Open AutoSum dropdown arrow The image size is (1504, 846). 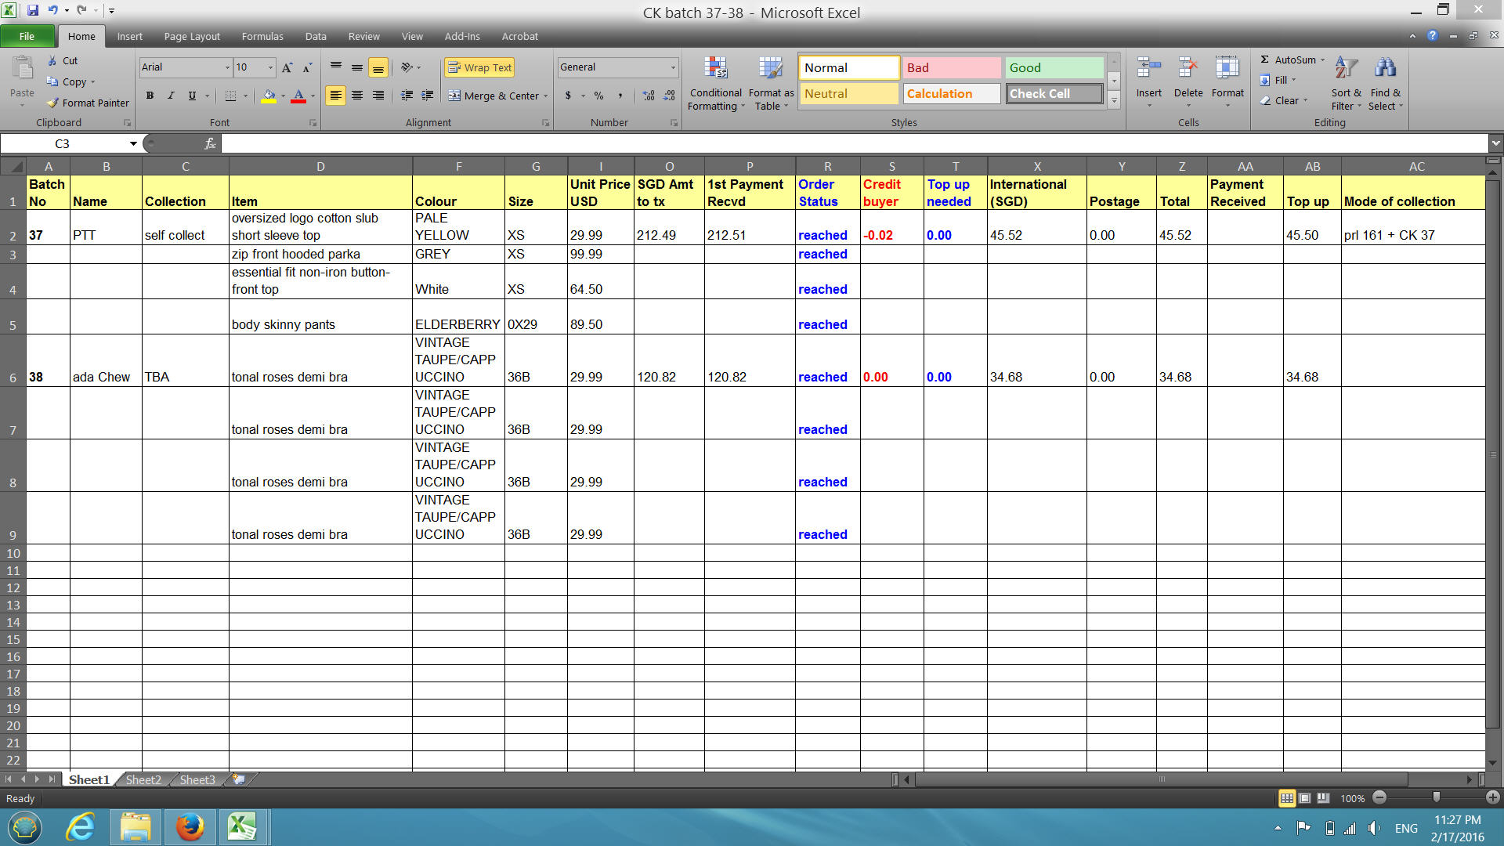pos(1323,60)
